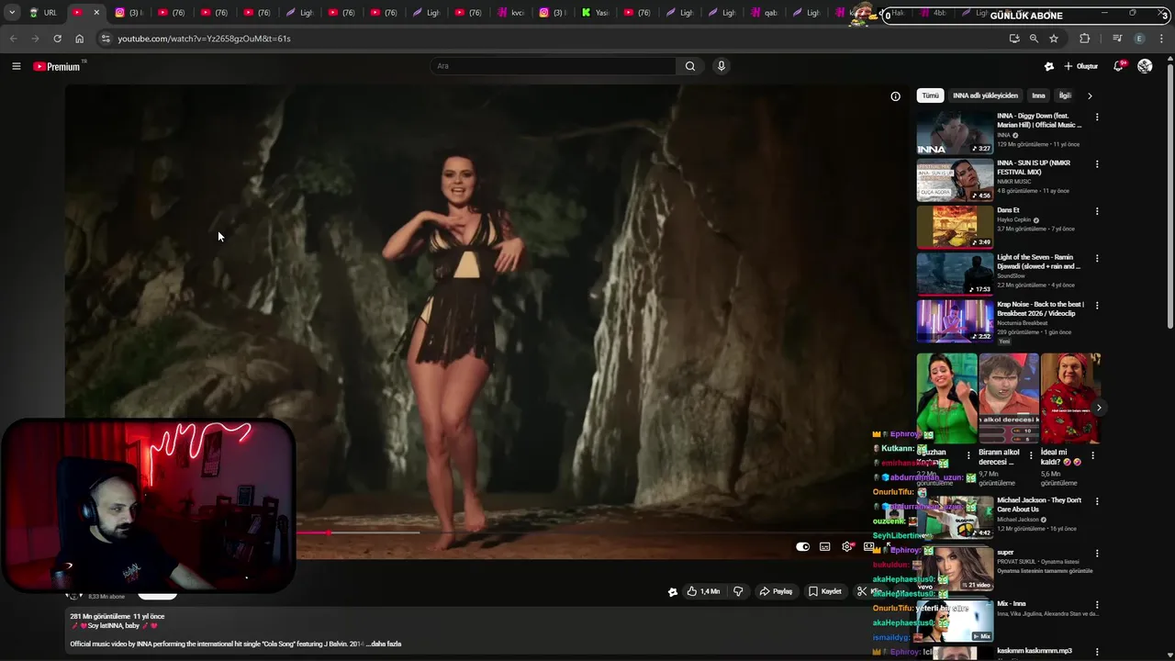Click the Paylaş share button
1175x661 pixels.
click(776, 591)
